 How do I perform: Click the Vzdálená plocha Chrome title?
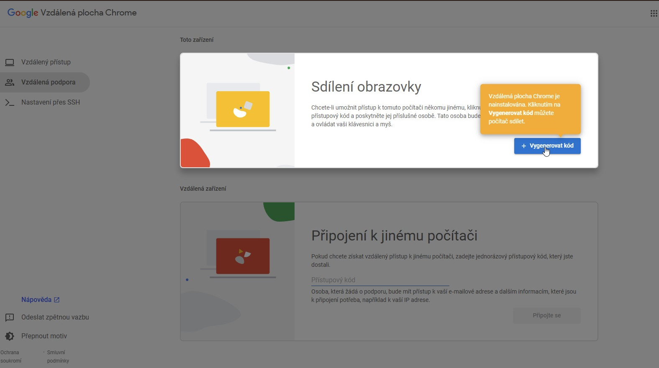point(89,13)
